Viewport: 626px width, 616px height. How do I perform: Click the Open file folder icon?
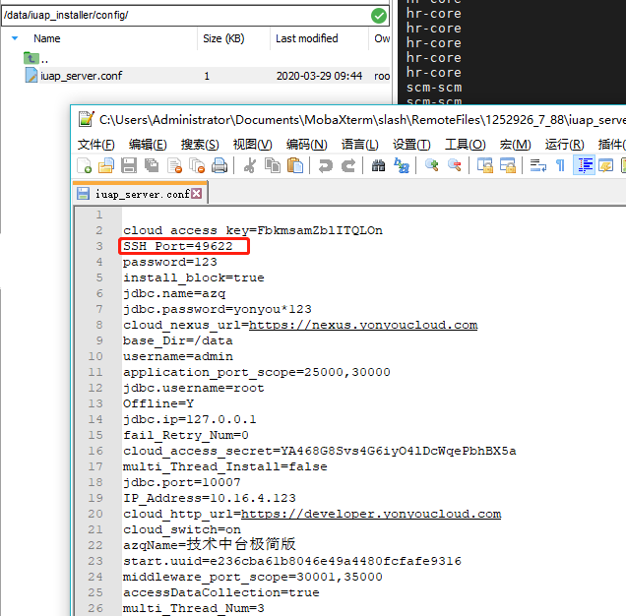point(106,165)
